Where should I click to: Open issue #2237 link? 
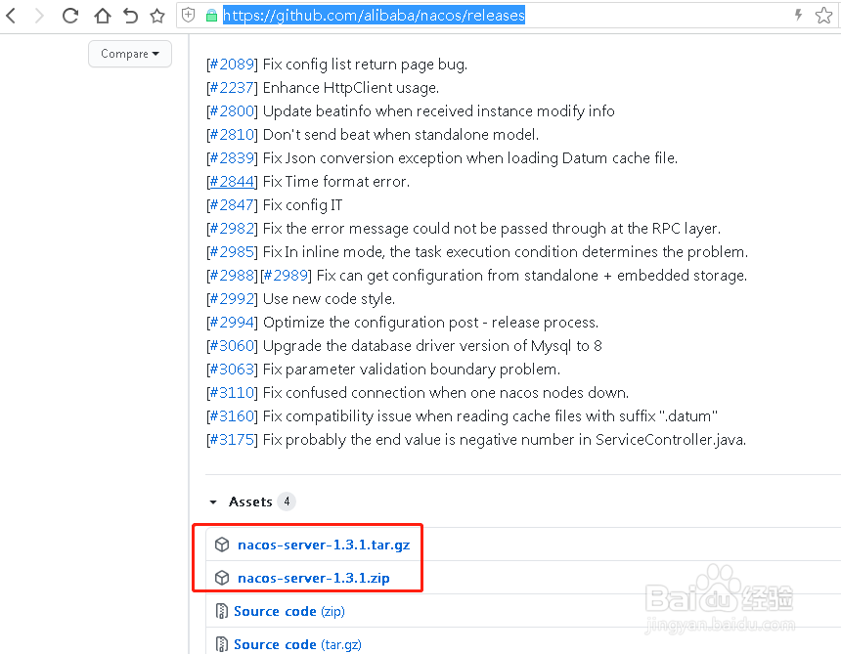[x=232, y=88]
